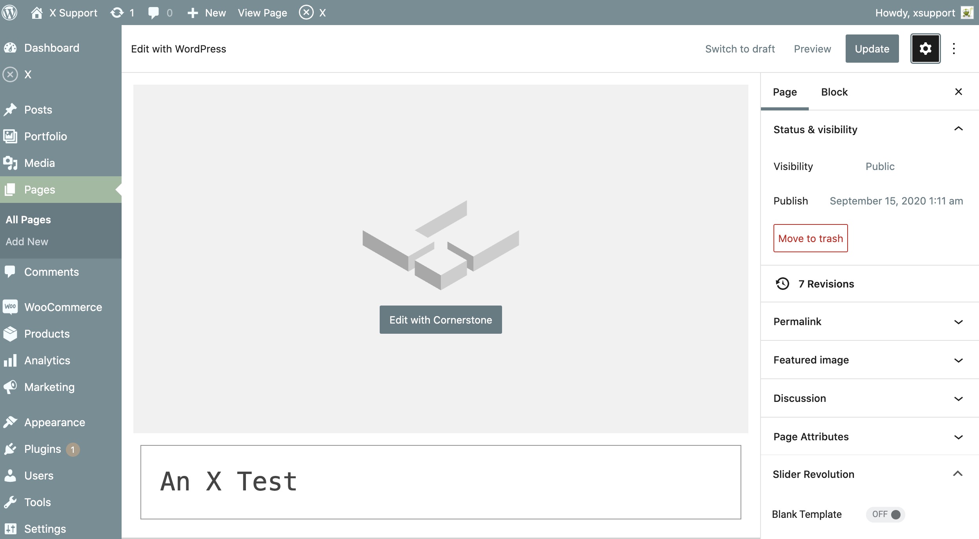Collapse the Slider Revolution panel
Screen dimensions: 979x539
point(957,474)
